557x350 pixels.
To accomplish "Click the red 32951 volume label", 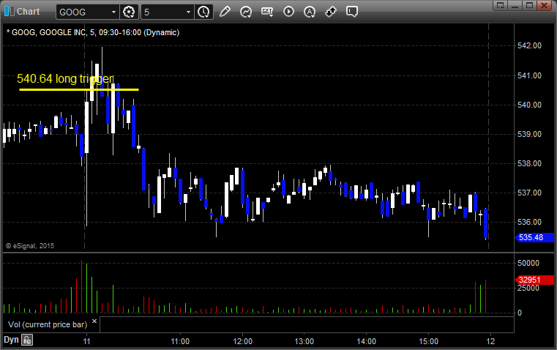I will [534, 280].
